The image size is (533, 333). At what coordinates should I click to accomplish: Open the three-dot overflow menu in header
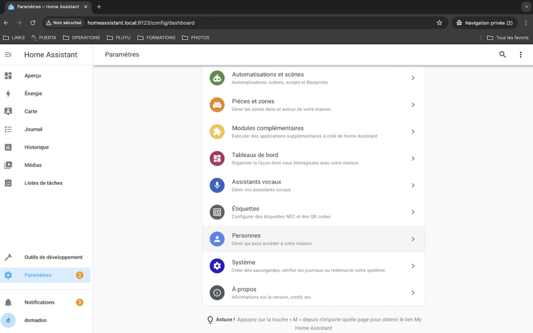pos(520,55)
